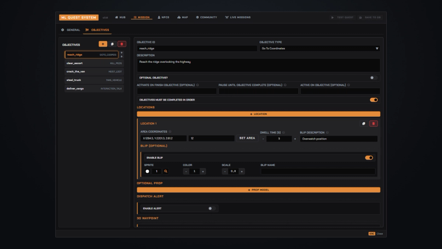Enable the dispatch alert toggle

(212, 208)
